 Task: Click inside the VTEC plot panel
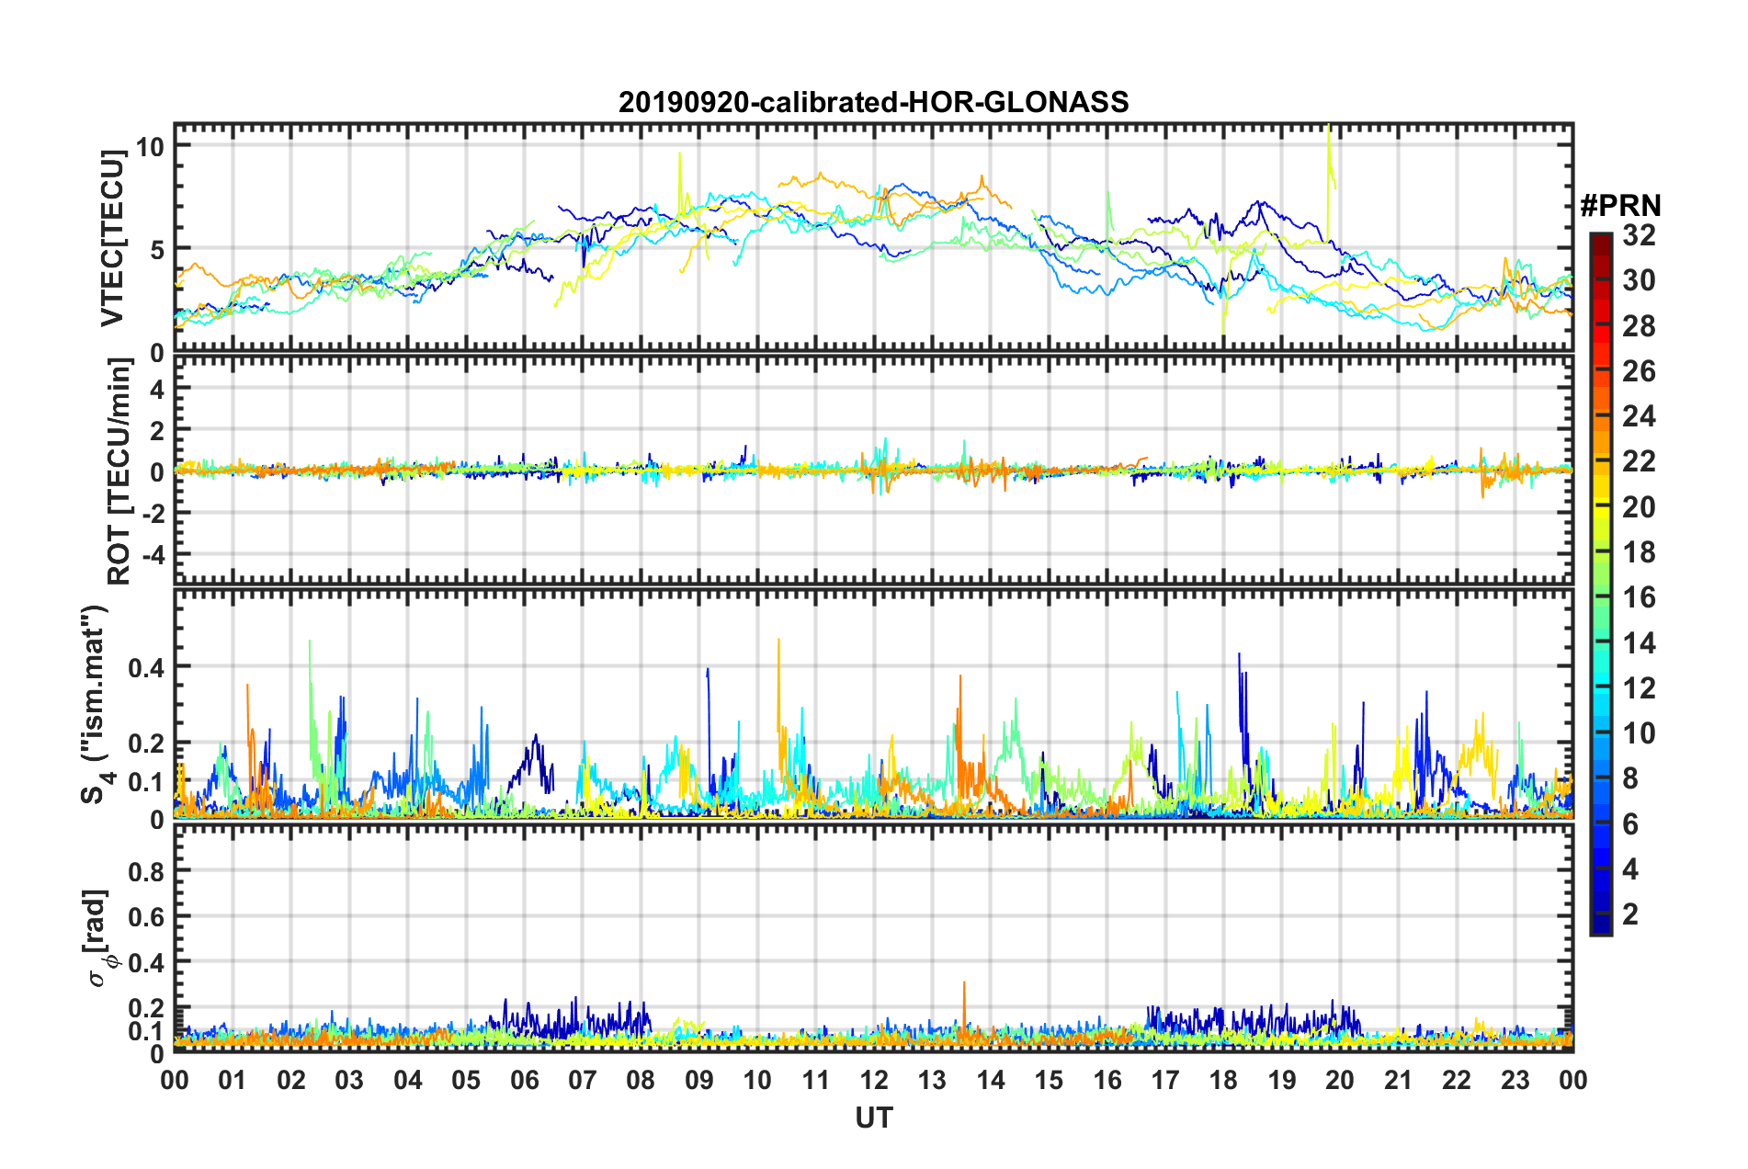pyautogui.click(x=874, y=237)
